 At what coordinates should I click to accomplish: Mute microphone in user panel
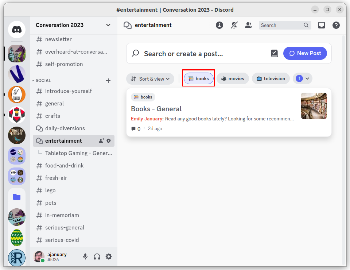click(x=85, y=256)
